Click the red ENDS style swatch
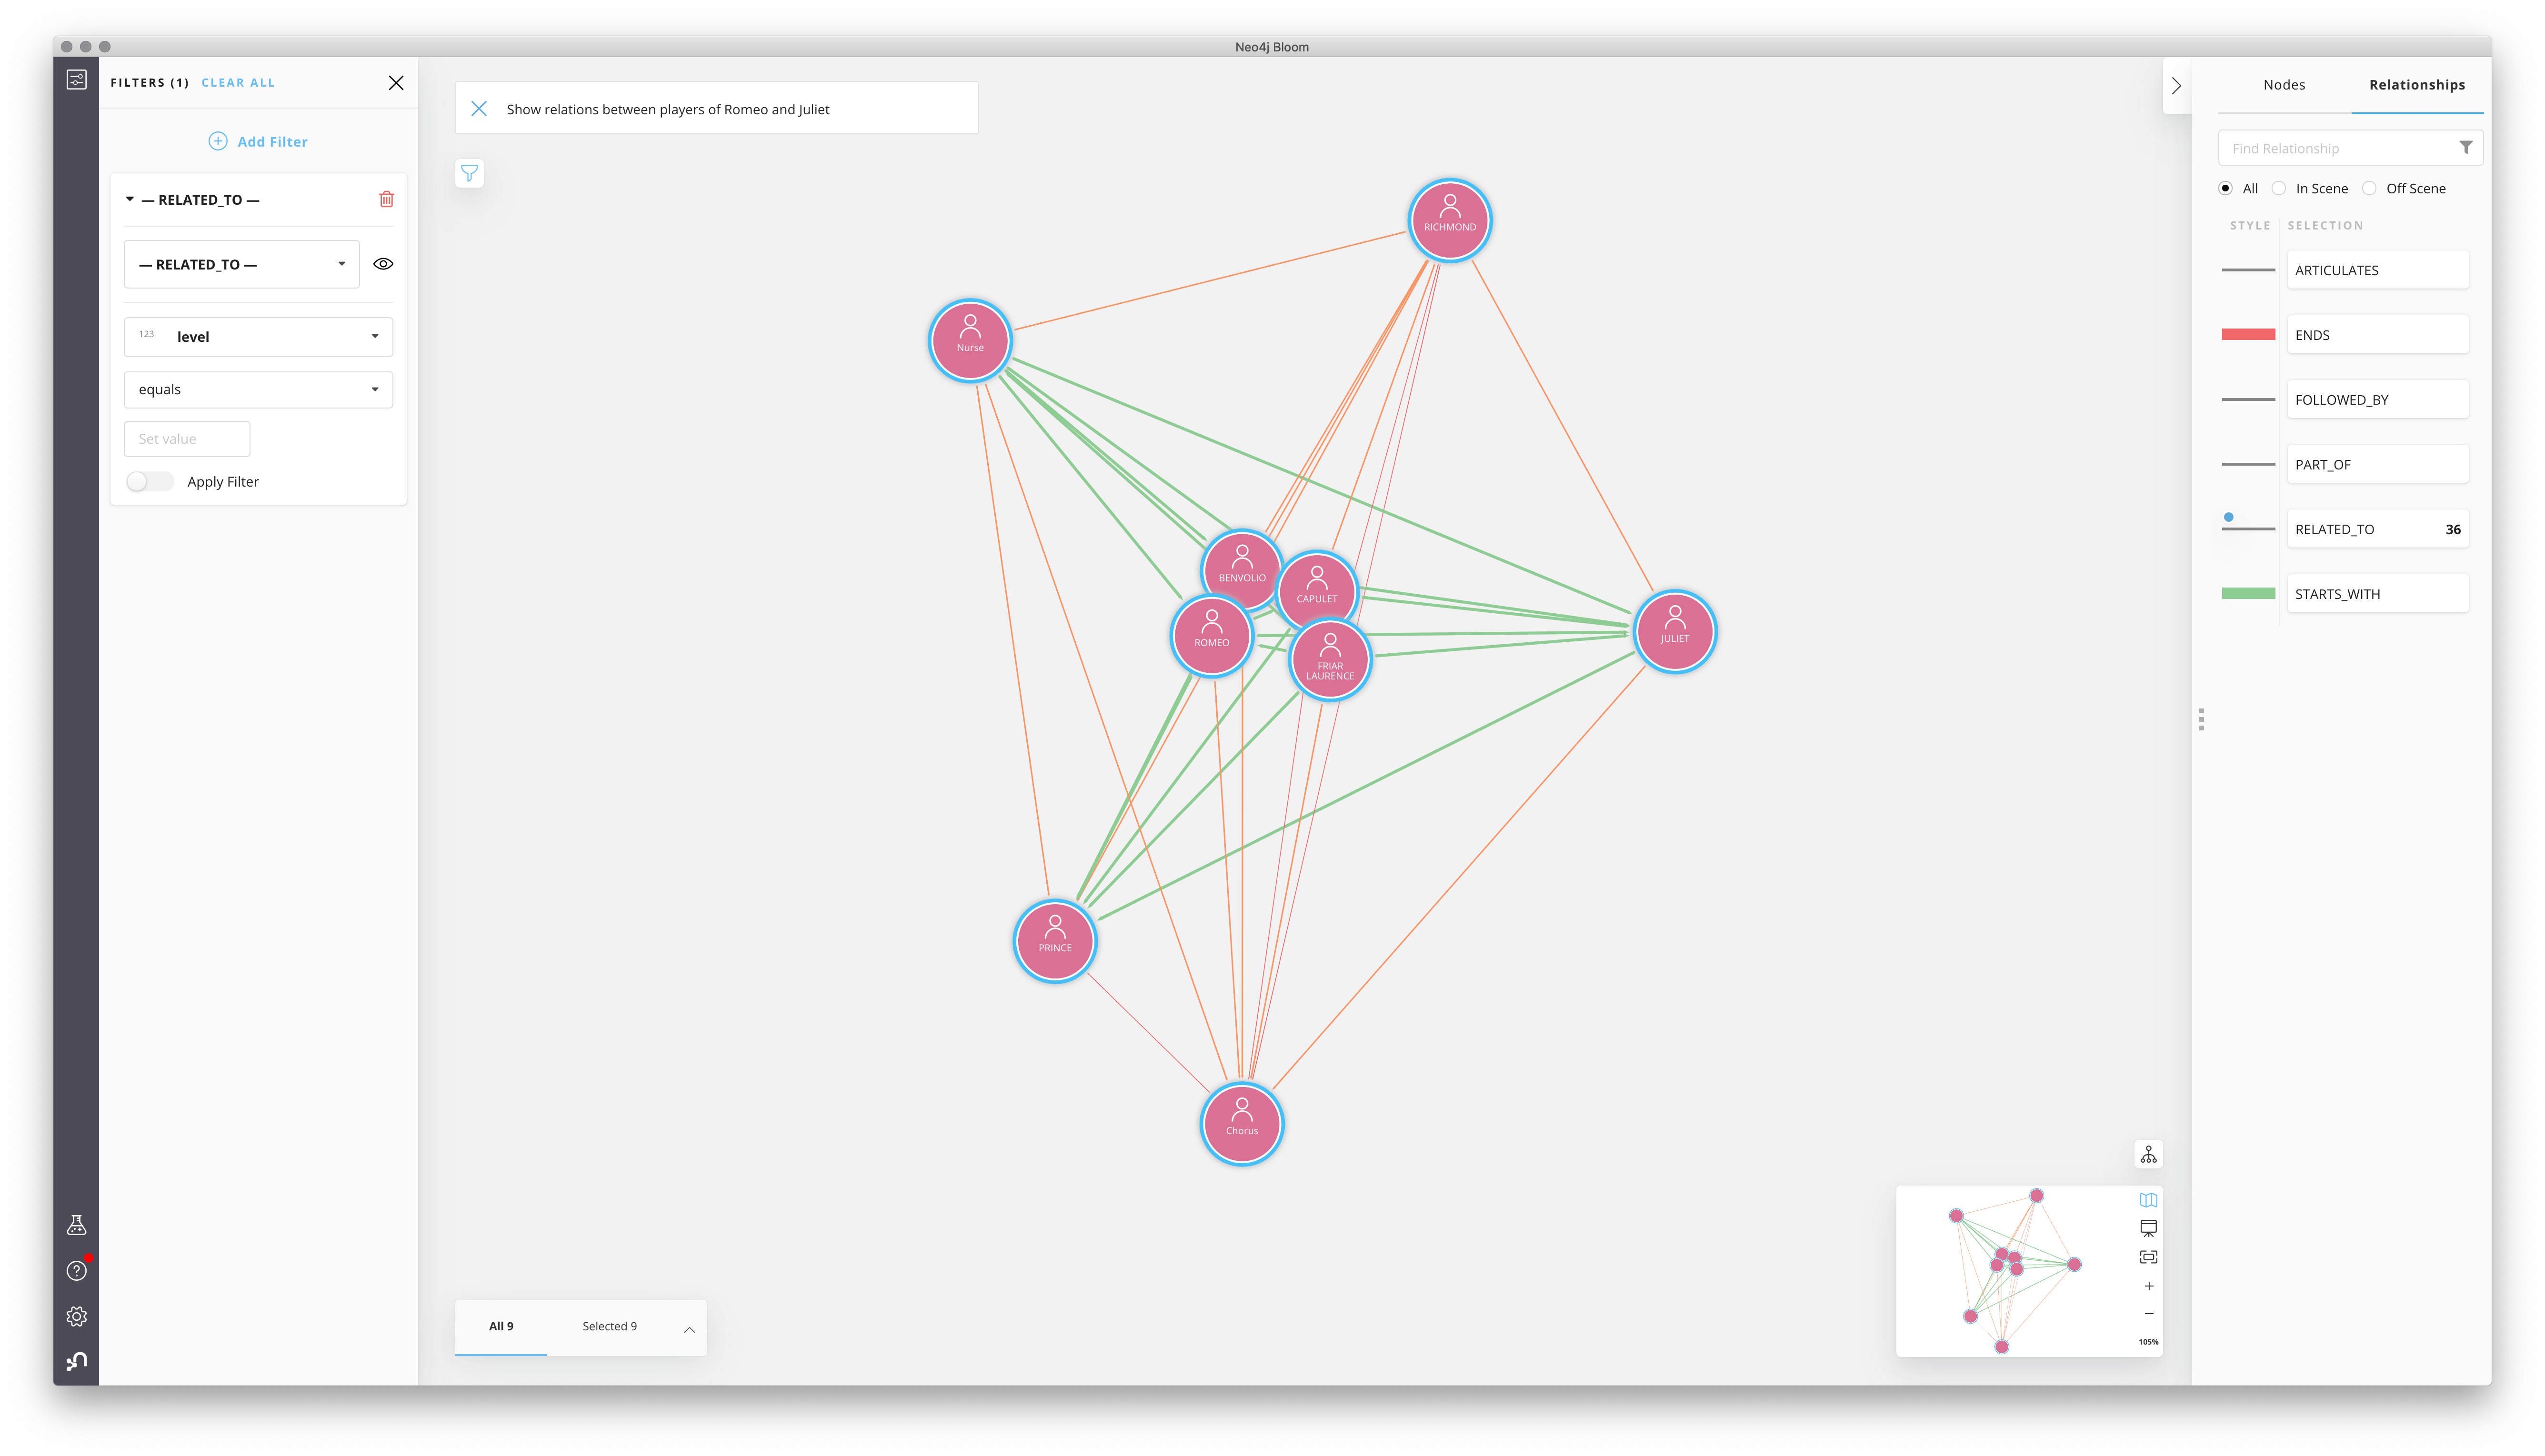 pyautogui.click(x=2248, y=335)
